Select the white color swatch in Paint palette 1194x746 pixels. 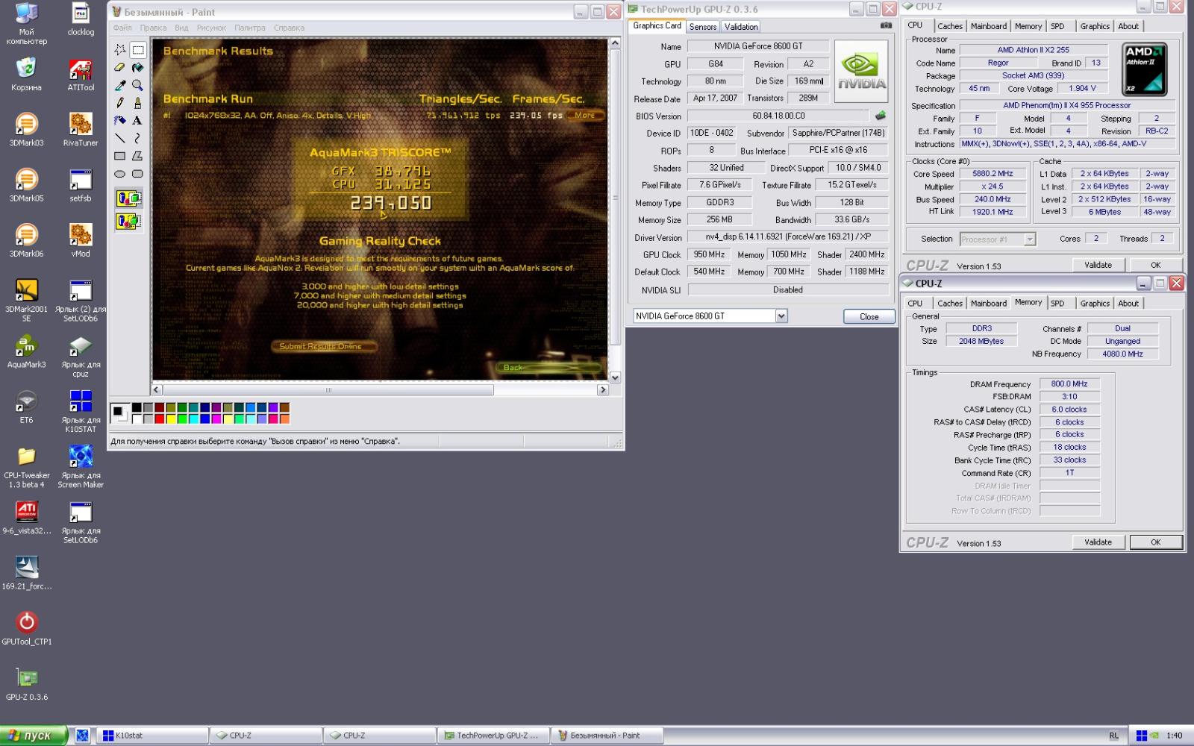coord(137,419)
